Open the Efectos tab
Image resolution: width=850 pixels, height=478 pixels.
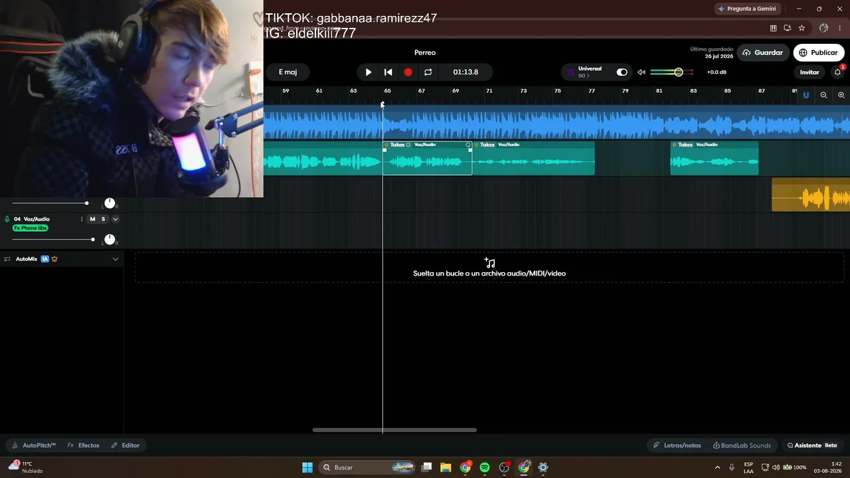click(83, 445)
